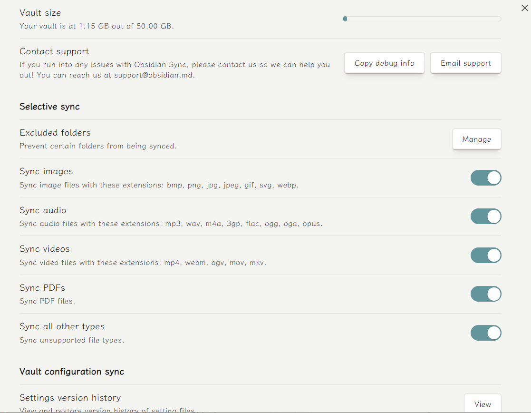Click 'Prevent certain folders from being synced' text
The height and width of the screenshot is (413, 531).
98,146
